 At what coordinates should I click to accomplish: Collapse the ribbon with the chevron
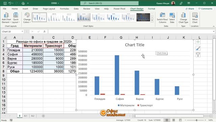(214, 26)
